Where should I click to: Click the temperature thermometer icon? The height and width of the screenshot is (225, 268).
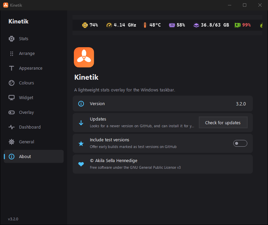tap(145, 25)
